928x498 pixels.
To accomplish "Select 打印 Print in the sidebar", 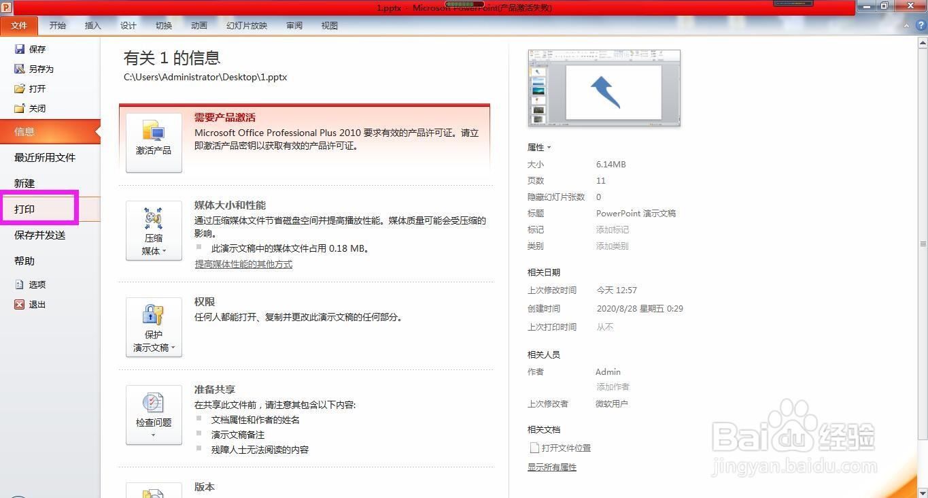I will [50, 209].
